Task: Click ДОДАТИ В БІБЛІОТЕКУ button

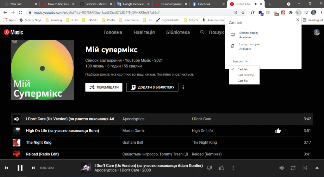Action: coord(152,87)
